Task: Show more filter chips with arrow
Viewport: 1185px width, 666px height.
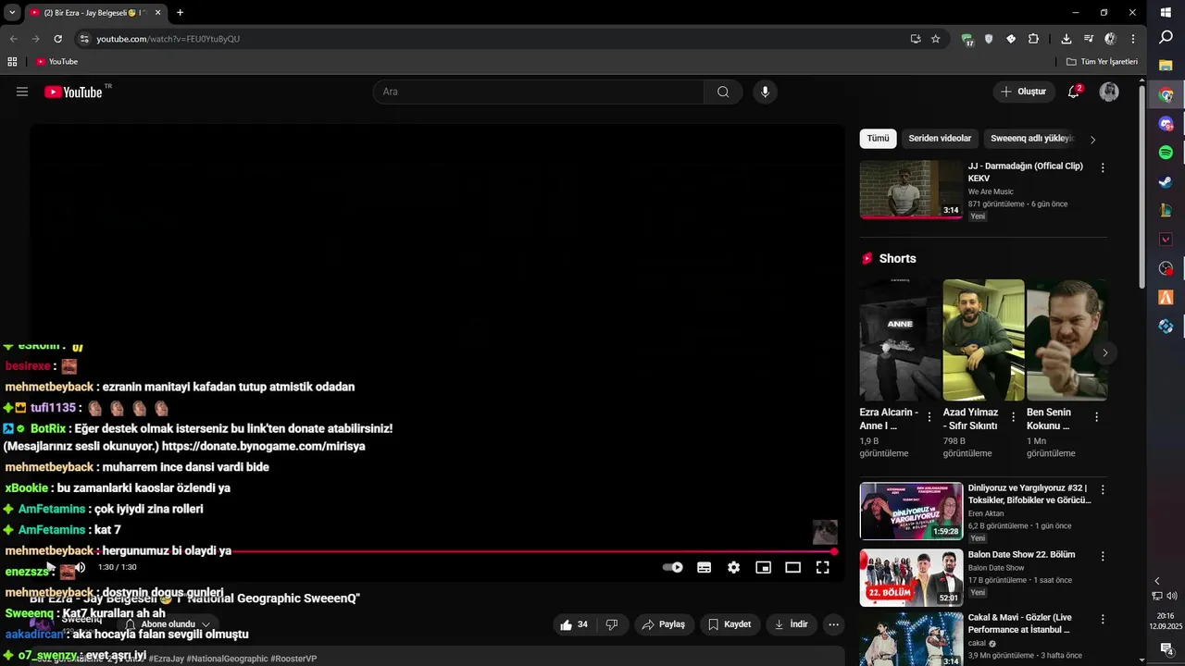Action: (1092, 140)
